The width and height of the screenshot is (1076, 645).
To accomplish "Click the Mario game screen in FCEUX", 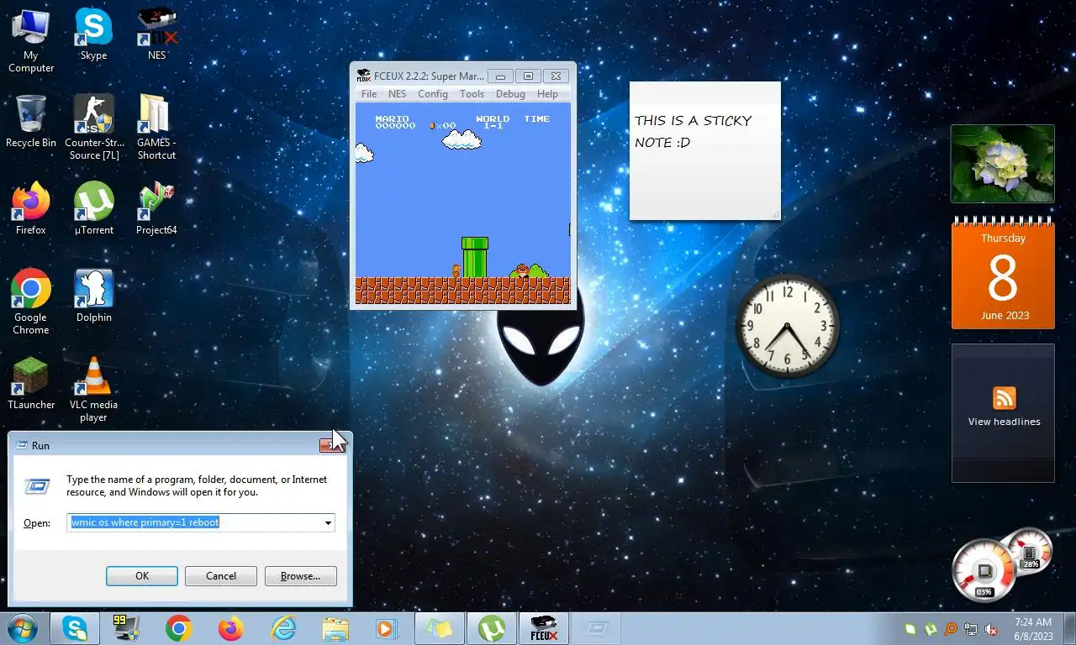I will tap(462, 202).
